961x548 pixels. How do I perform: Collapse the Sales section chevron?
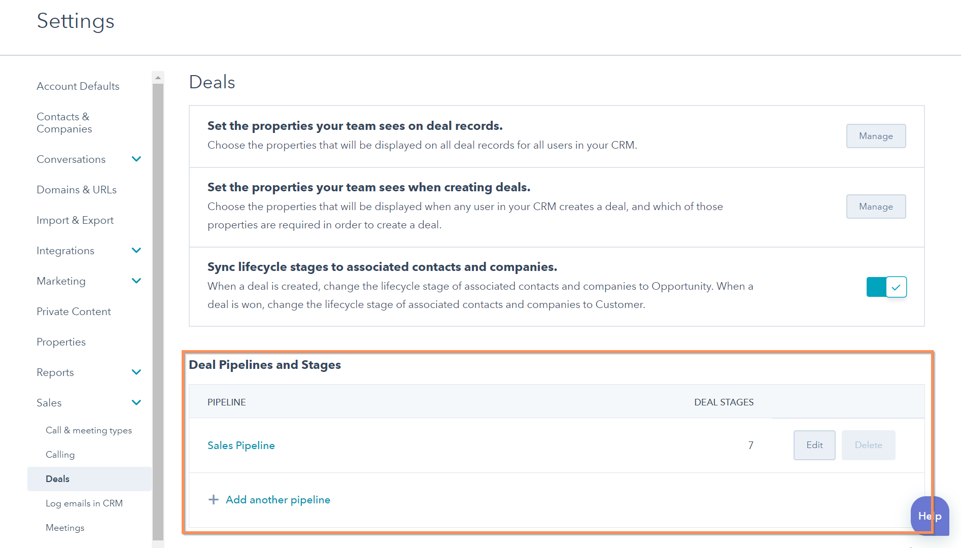click(136, 403)
